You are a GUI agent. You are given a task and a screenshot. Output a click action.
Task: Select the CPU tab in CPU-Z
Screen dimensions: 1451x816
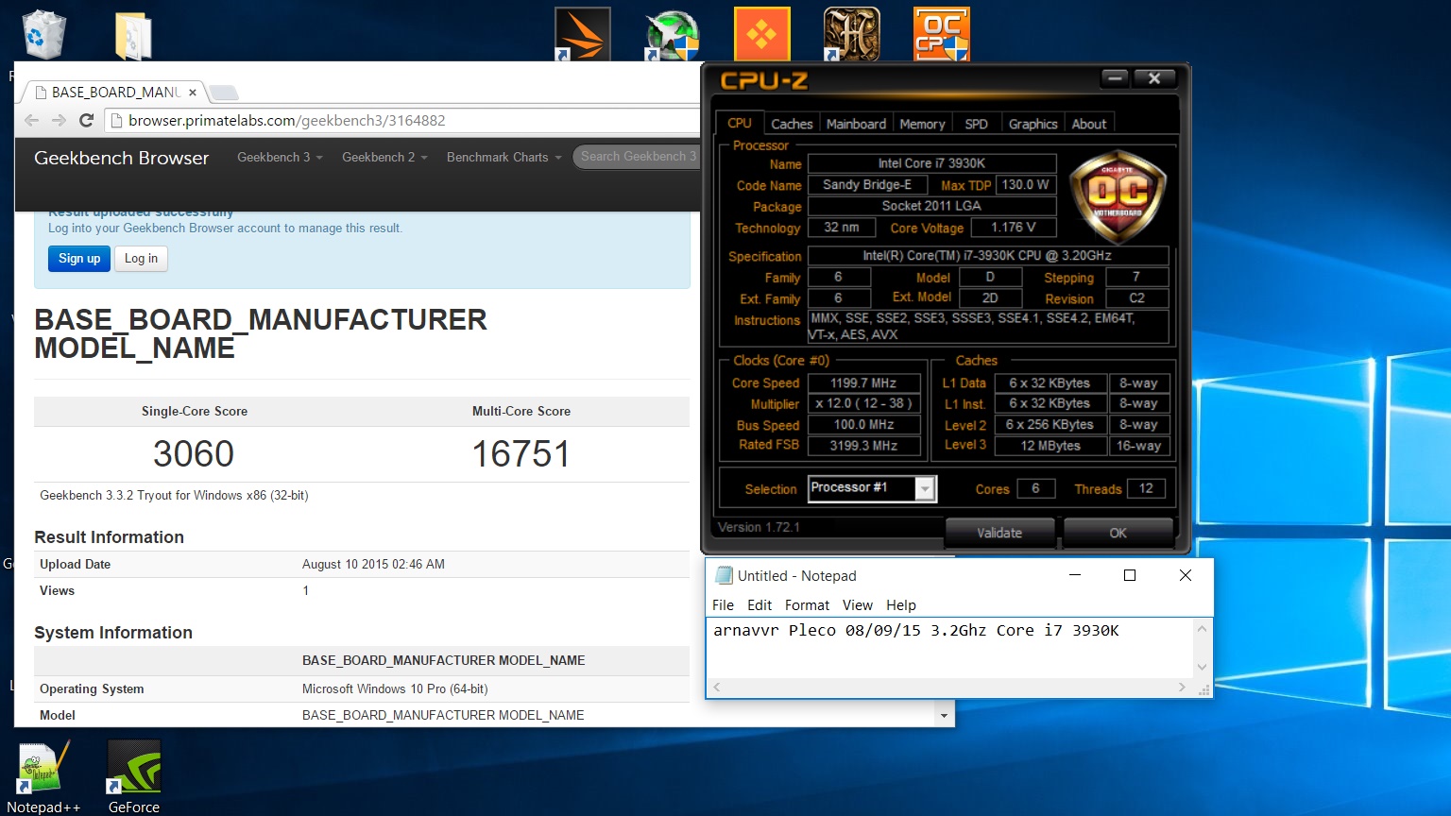[740, 123]
